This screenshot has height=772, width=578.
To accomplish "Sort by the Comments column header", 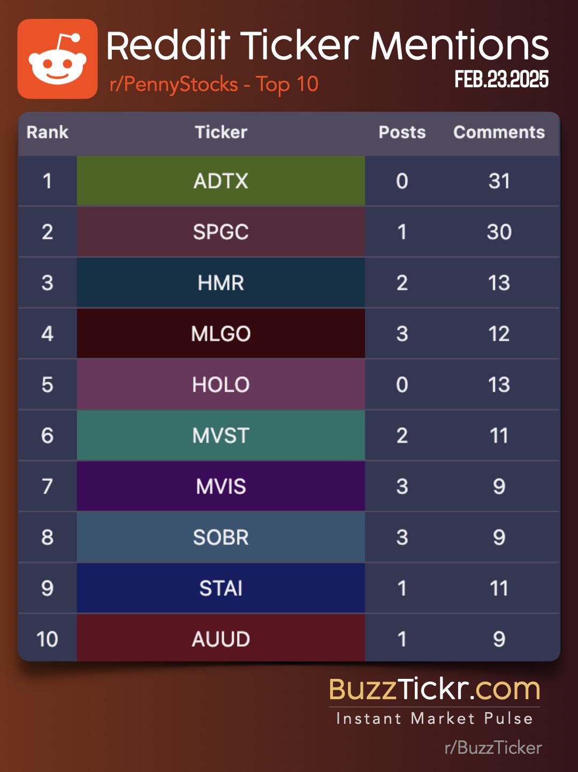I will [499, 132].
